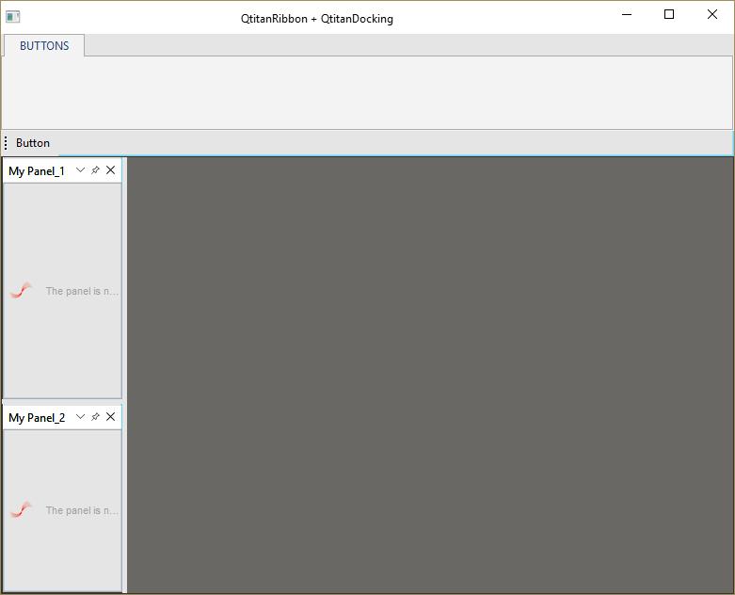
Task: Click the empty ribbon content area
Action: pos(367,92)
